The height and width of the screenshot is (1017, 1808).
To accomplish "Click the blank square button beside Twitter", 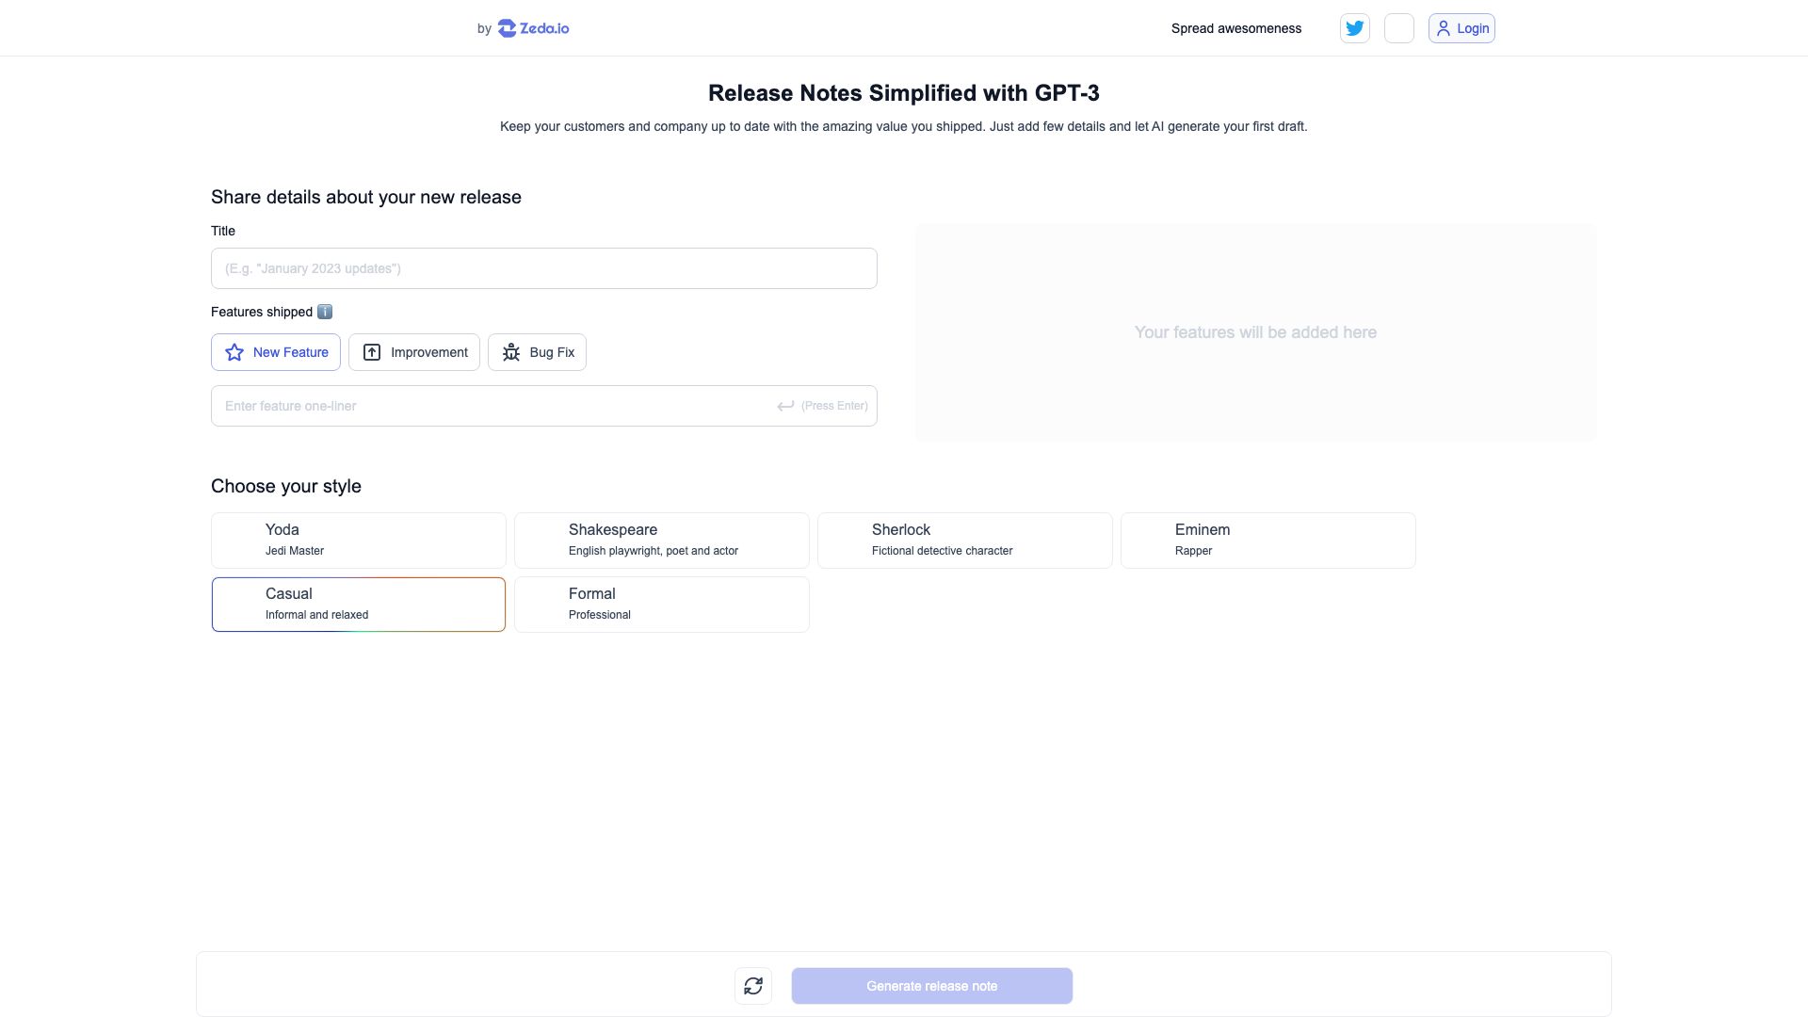I will 1399,28.
